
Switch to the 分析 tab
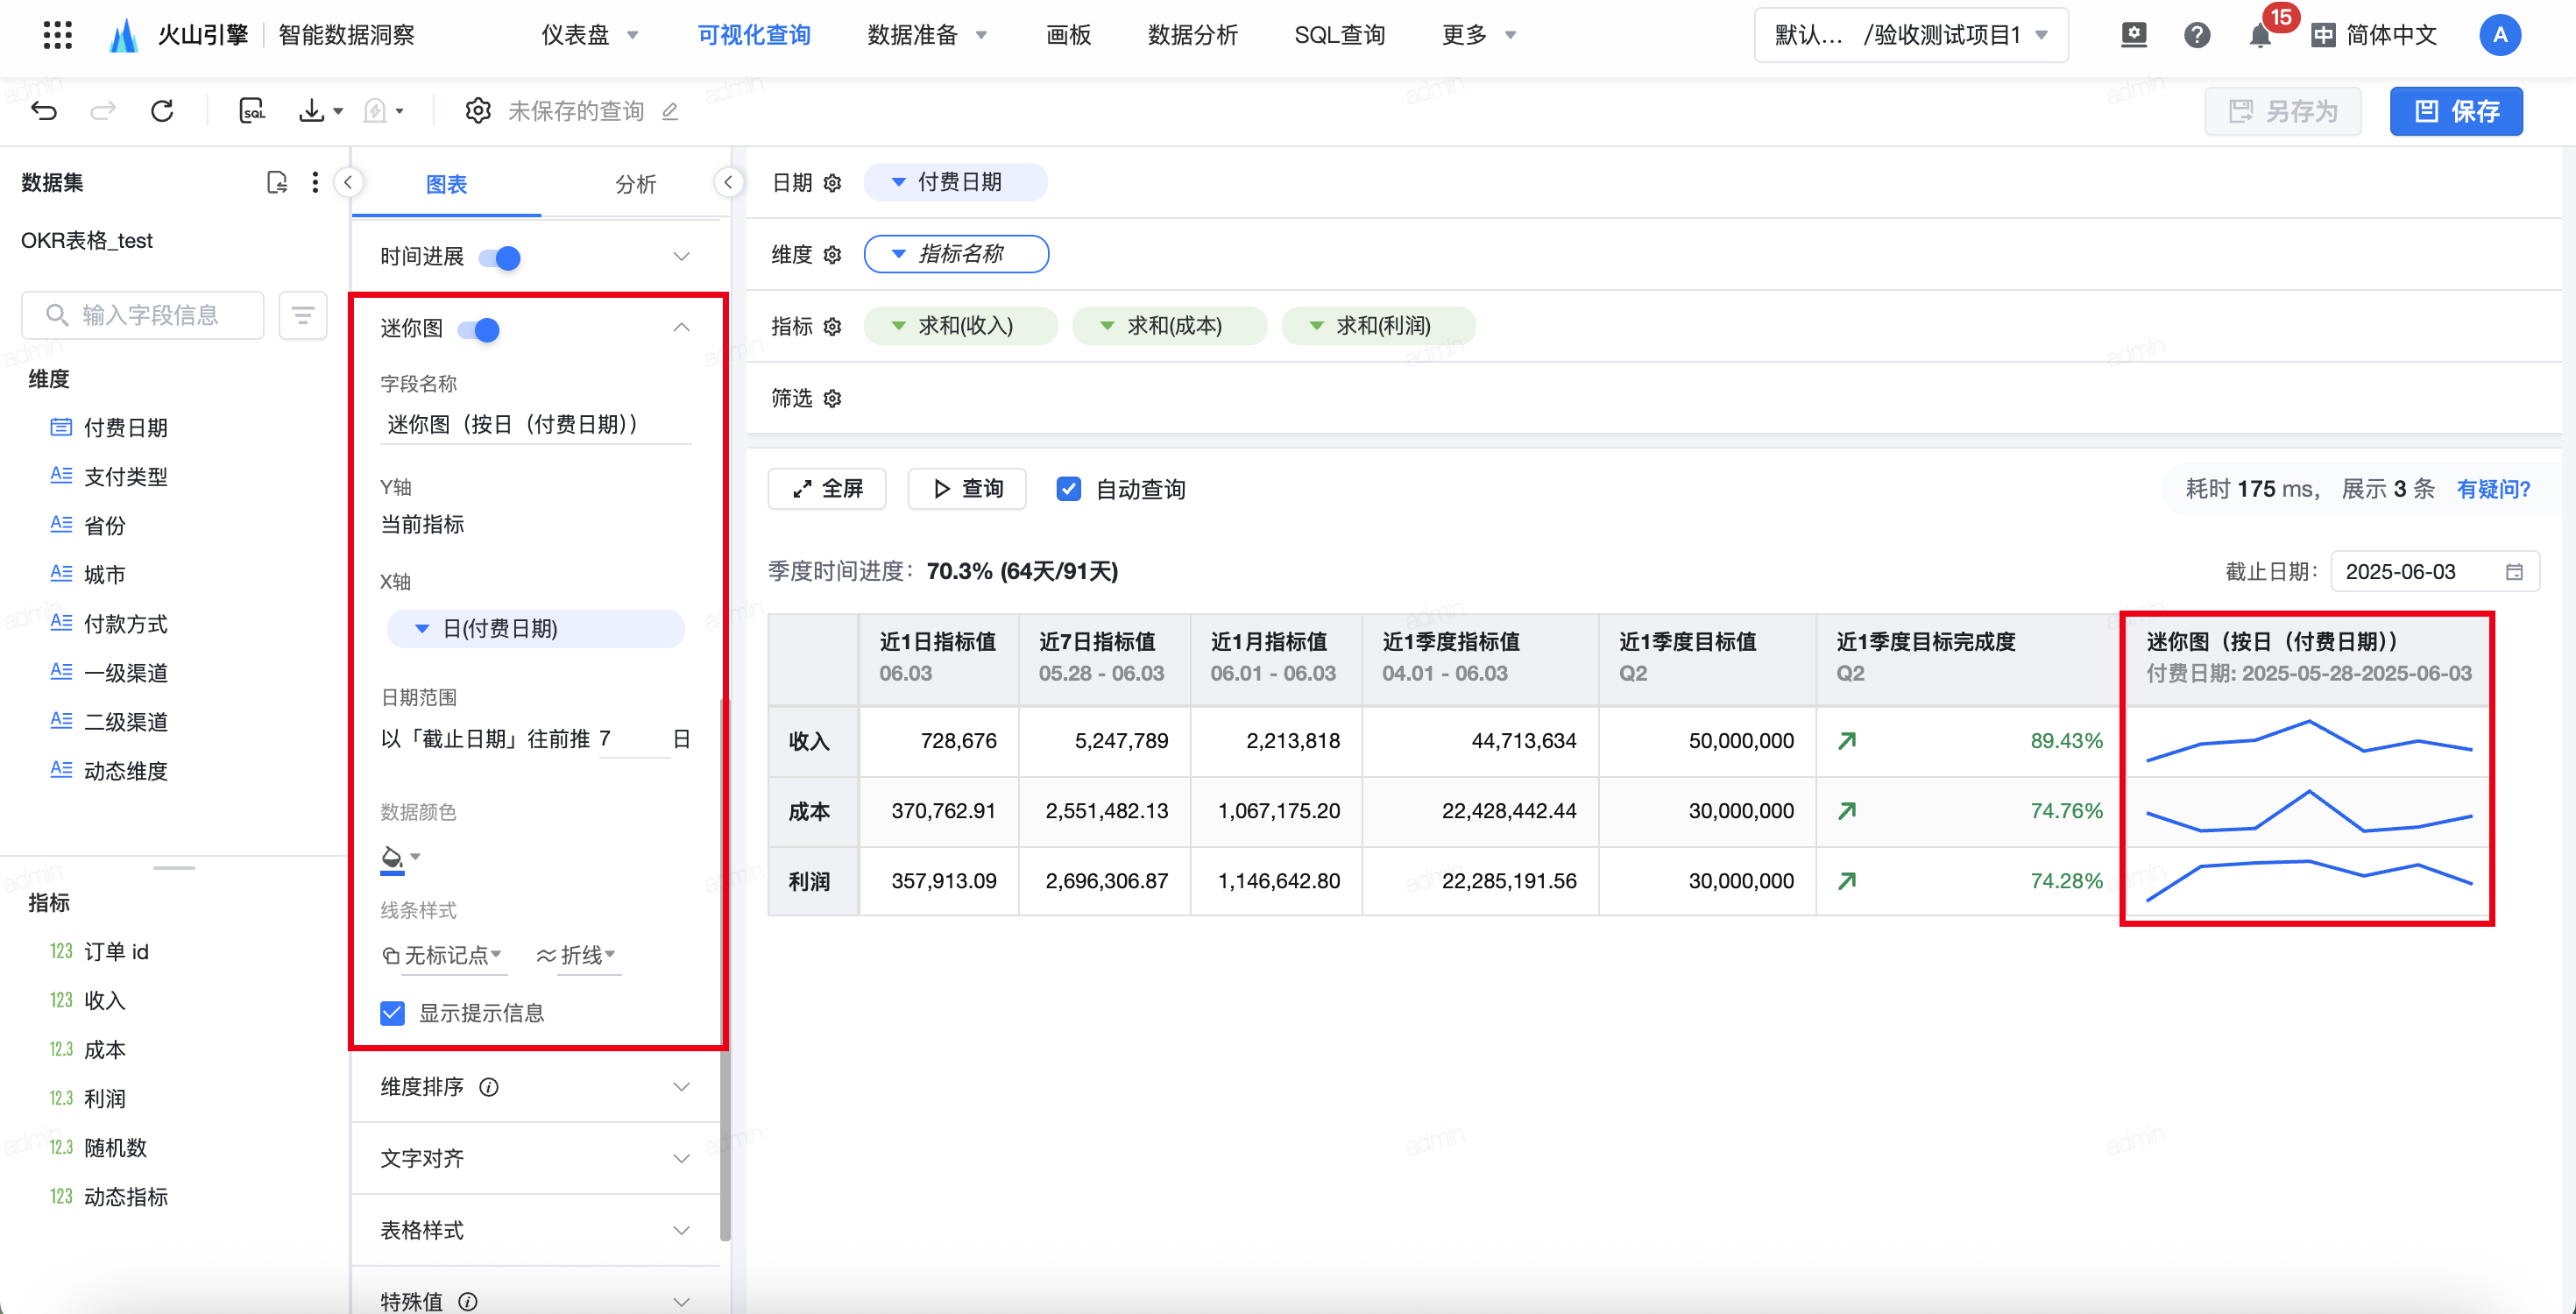pos(635,184)
